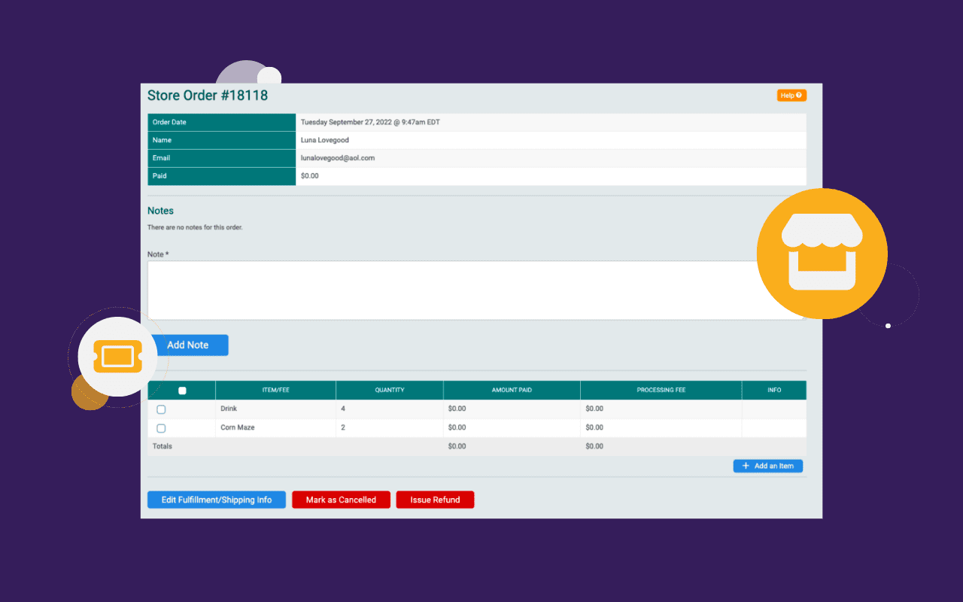Screen dimensions: 963x602
Task: Select the checkbox on the Corn Maze row
Action: pos(161,427)
